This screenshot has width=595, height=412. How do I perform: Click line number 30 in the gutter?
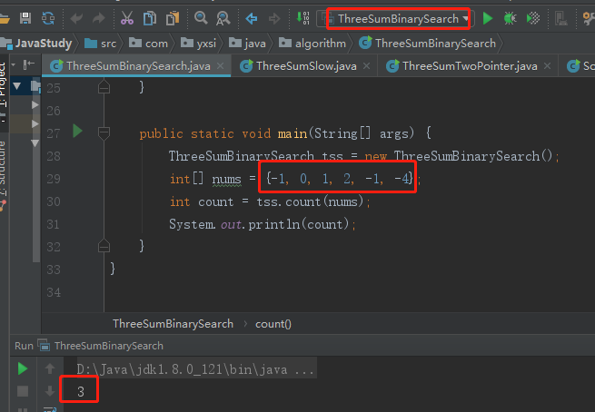tap(54, 201)
